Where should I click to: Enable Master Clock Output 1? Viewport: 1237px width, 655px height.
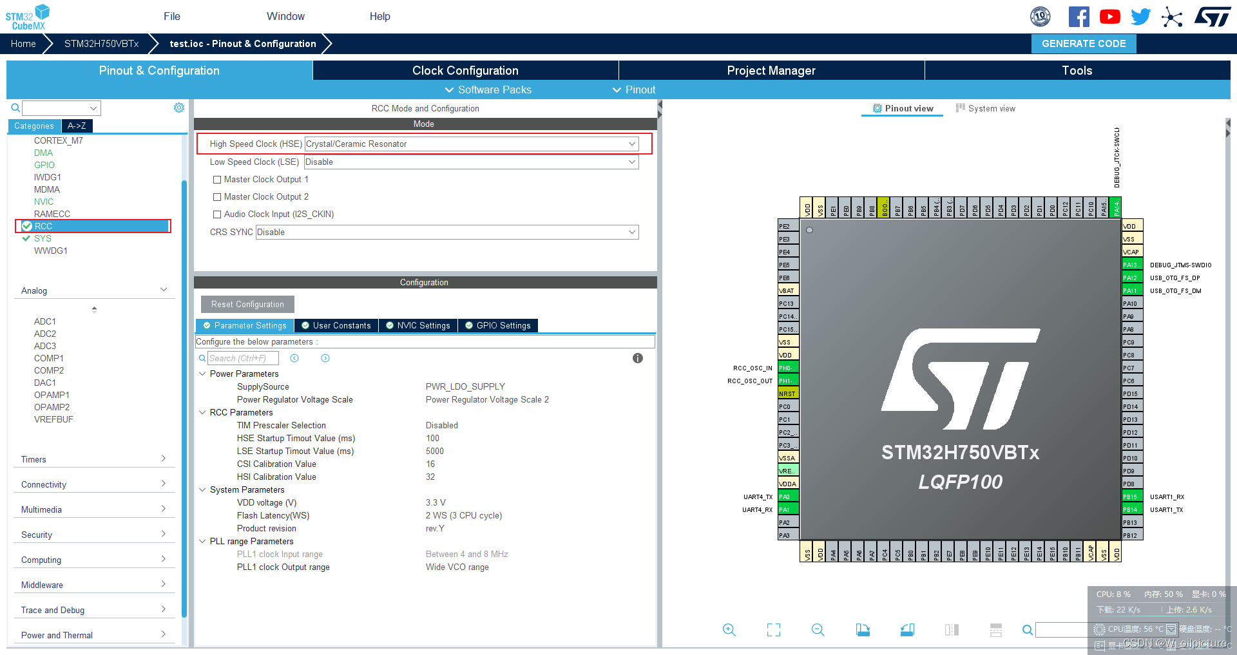217,180
